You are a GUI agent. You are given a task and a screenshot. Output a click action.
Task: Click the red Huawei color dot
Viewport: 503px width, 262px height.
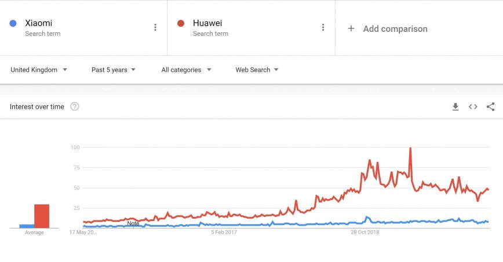coord(181,24)
